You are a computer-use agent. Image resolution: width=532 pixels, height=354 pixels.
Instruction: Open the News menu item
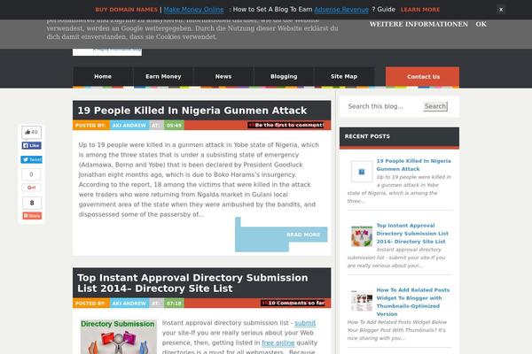(x=223, y=77)
